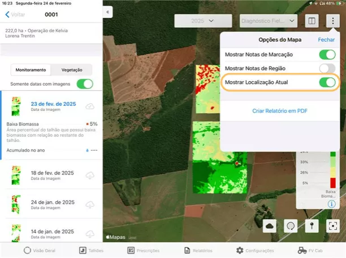Collapse the side panel with arrow button
The image size is (346, 258).
coord(109,12)
